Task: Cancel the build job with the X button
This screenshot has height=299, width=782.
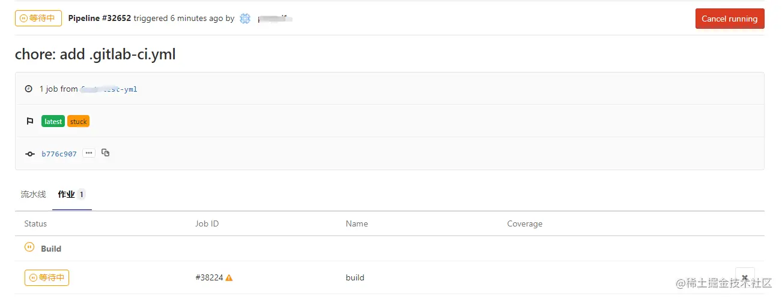Action: tap(745, 277)
